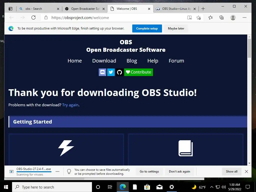Open OBS Discord server icon
This screenshot has height=192, width=256.
[102, 72]
